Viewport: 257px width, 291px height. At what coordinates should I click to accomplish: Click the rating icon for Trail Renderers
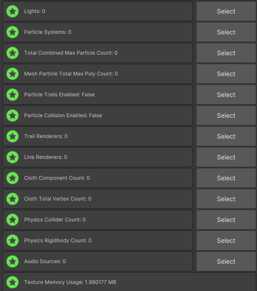pyautogui.click(x=13, y=136)
